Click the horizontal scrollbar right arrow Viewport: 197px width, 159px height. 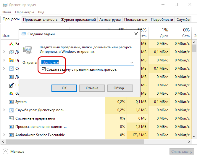tap(189, 142)
